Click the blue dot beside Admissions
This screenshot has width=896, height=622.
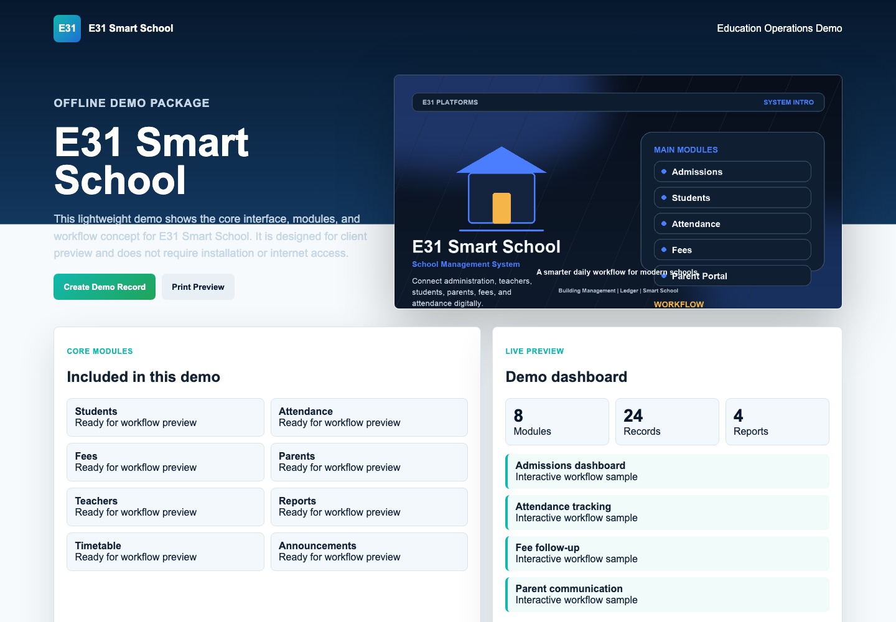tap(664, 172)
